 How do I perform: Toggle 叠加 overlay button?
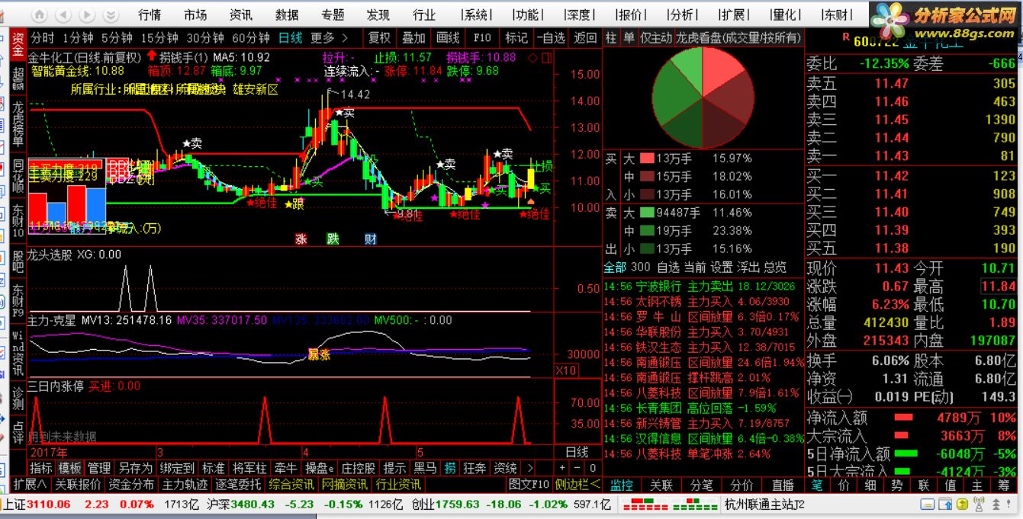pos(413,38)
